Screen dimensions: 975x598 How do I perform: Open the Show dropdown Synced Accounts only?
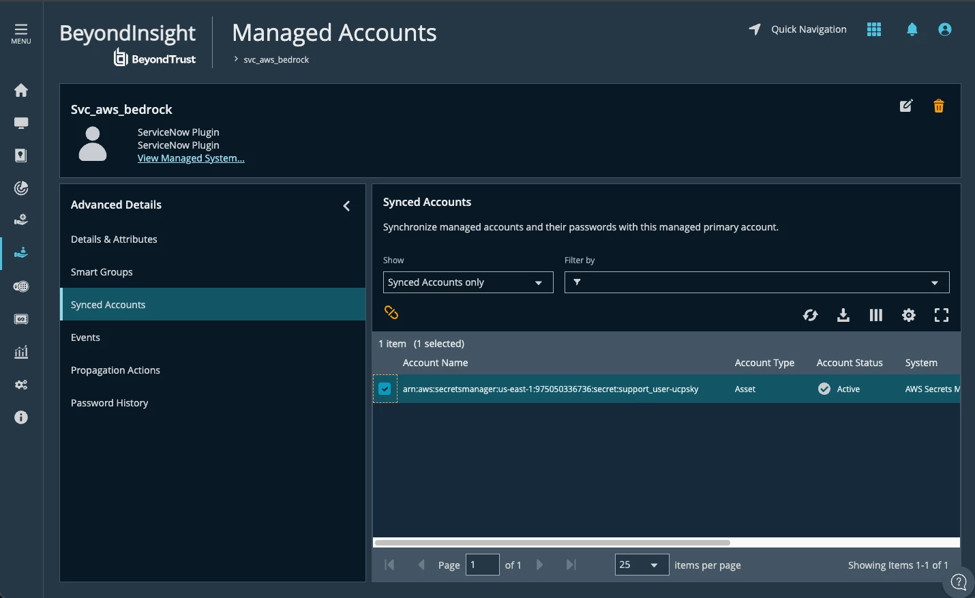click(x=468, y=282)
